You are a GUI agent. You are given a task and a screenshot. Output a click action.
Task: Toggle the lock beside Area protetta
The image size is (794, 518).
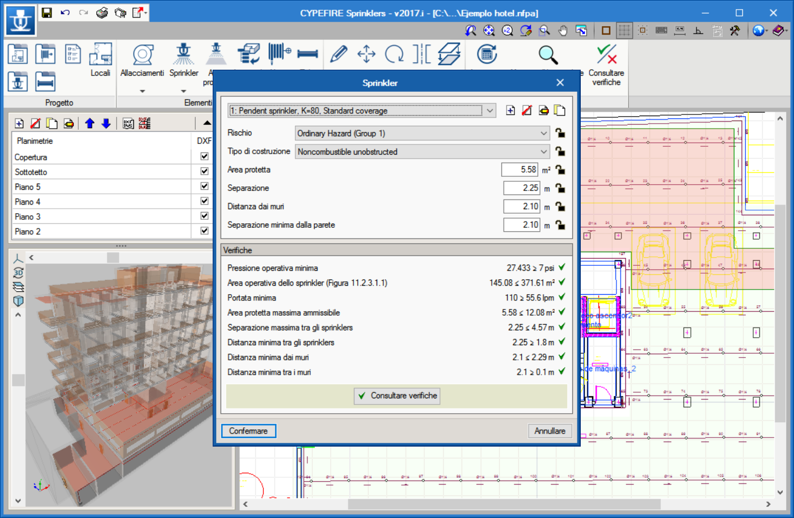560,169
